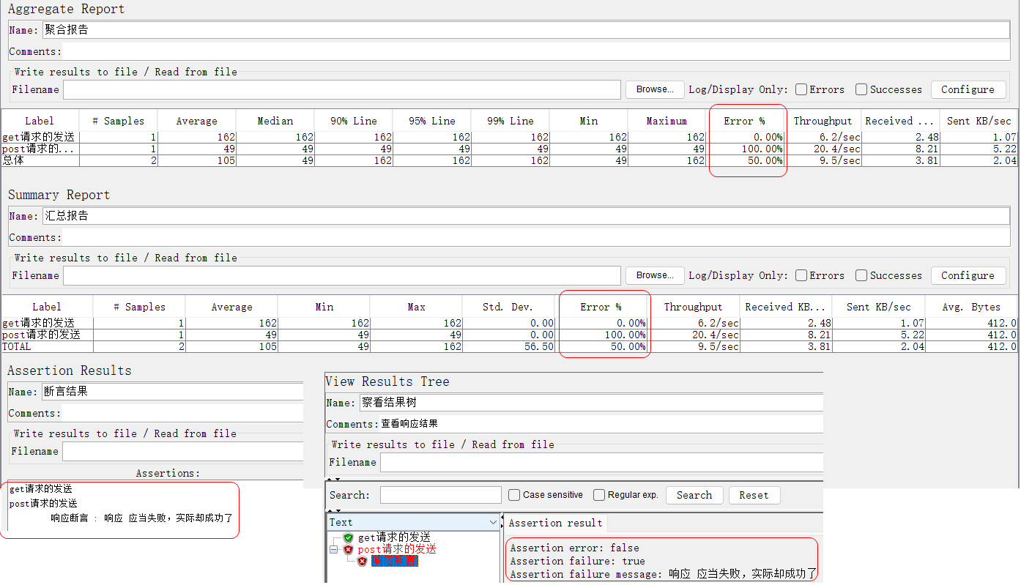Click Max column header in Summary Report
This screenshot has width=1021, height=585.
[x=416, y=307]
